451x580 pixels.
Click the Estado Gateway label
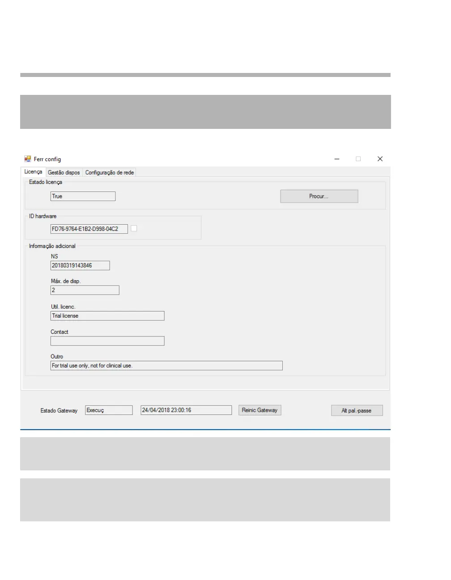click(x=59, y=411)
